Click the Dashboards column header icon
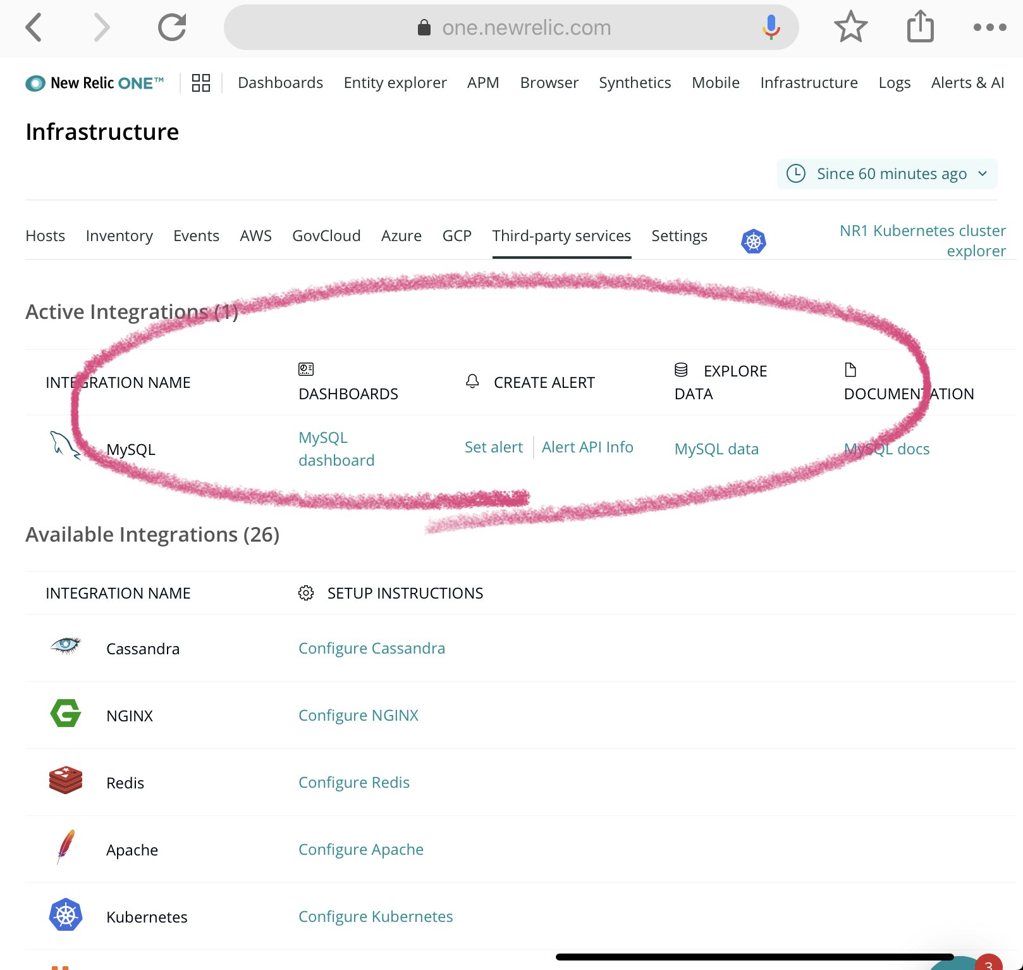1023x970 pixels. (x=306, y=369)
